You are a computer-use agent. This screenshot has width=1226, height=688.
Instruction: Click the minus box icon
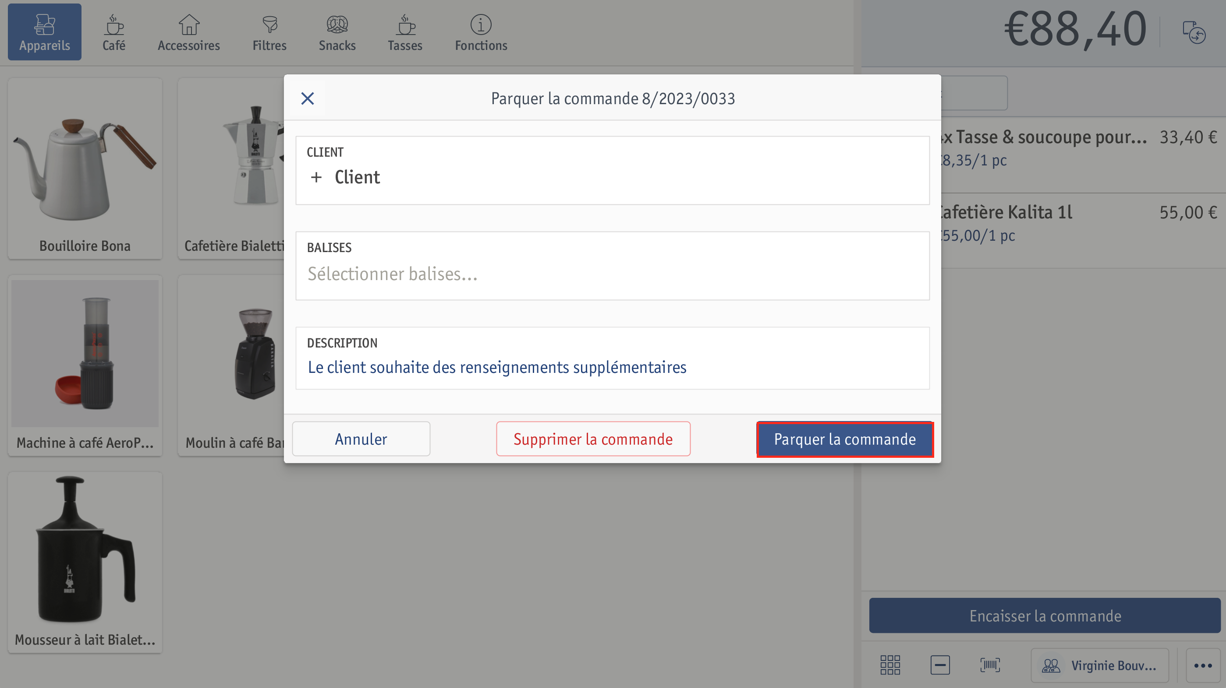[940, 665]
